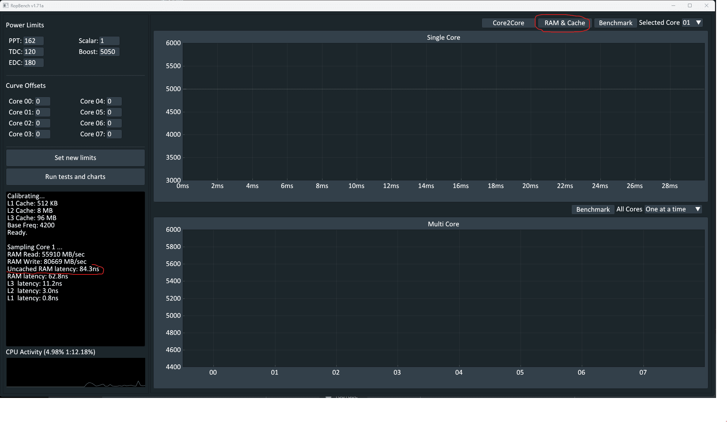Screen dimensions: 727x422
Task: Expand the Selected Core dropdown
Action: coord(692,23)
